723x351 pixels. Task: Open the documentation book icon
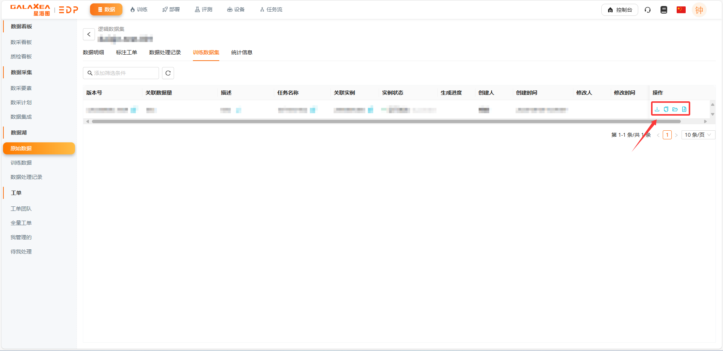664,10
